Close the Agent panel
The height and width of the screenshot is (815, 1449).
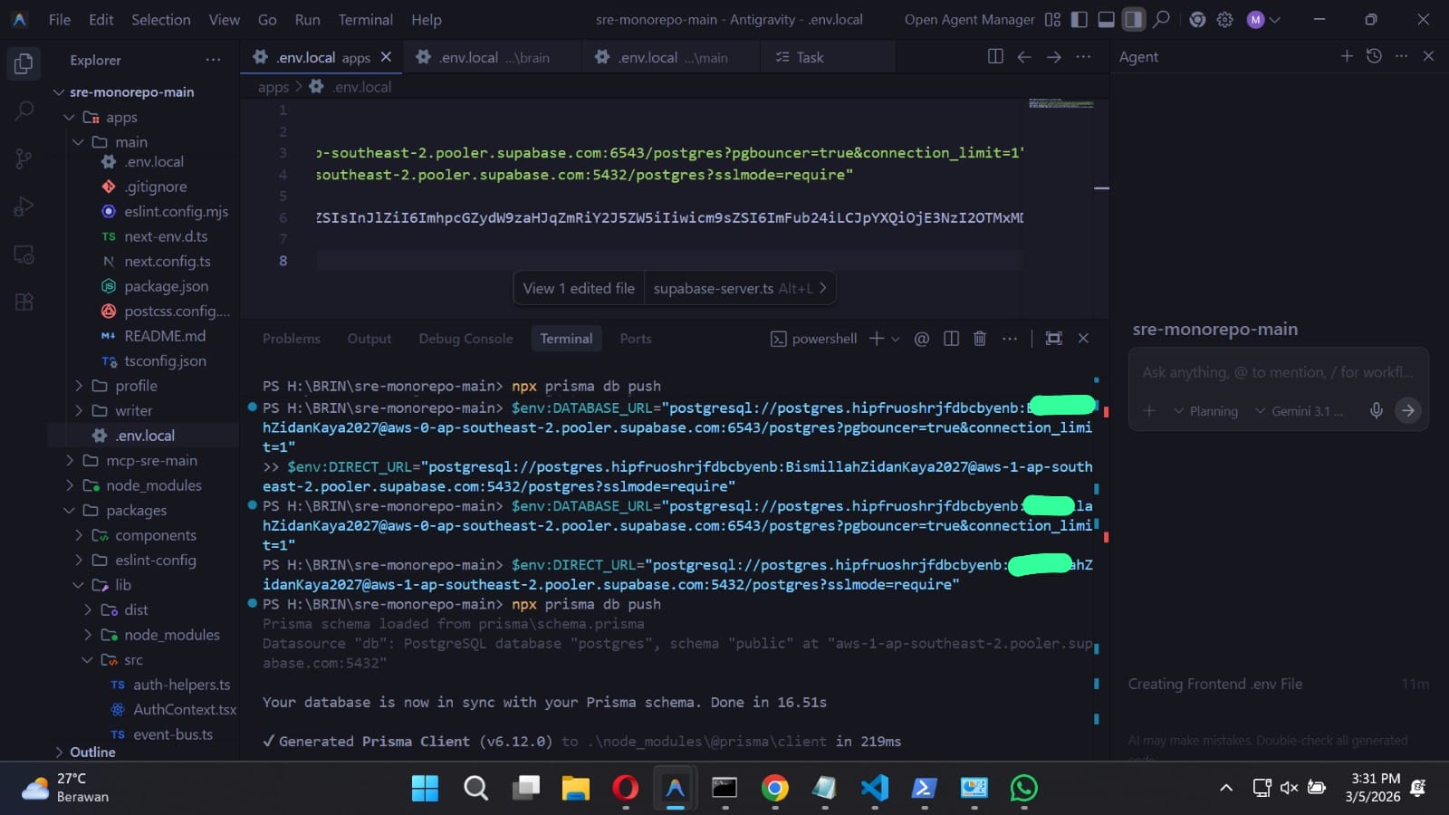pos(1429,56)
